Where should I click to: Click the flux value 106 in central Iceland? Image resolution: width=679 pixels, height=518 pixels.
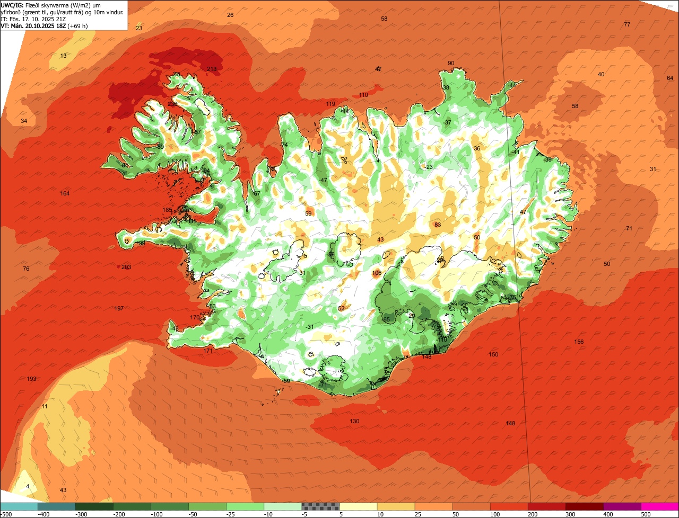tap(377, 273)
